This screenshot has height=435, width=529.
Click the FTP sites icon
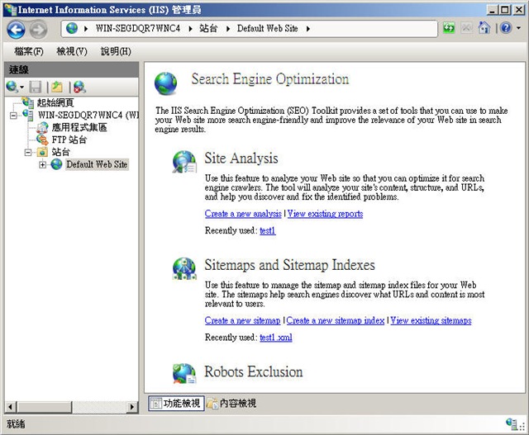coord(42,139)
